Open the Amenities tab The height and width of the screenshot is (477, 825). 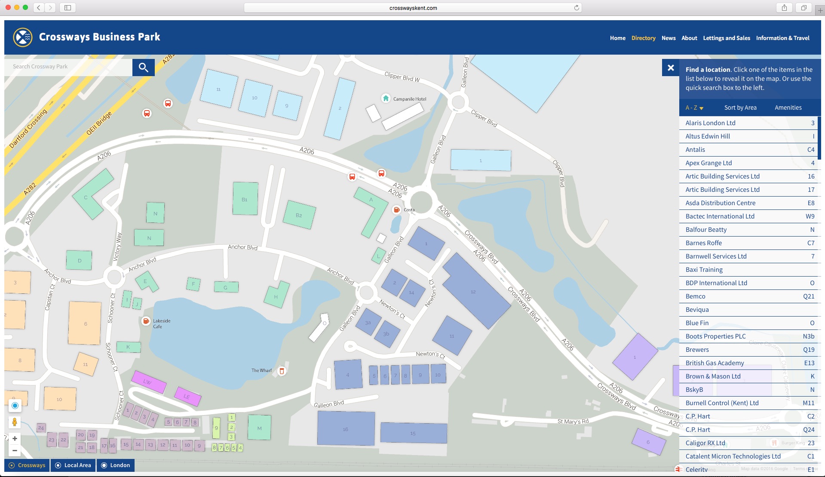tap(788, 108)
